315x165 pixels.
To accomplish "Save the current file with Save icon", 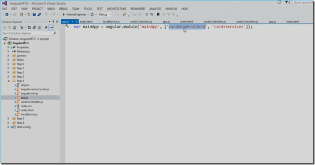I will pyautogui.click(x=34, y=15).
